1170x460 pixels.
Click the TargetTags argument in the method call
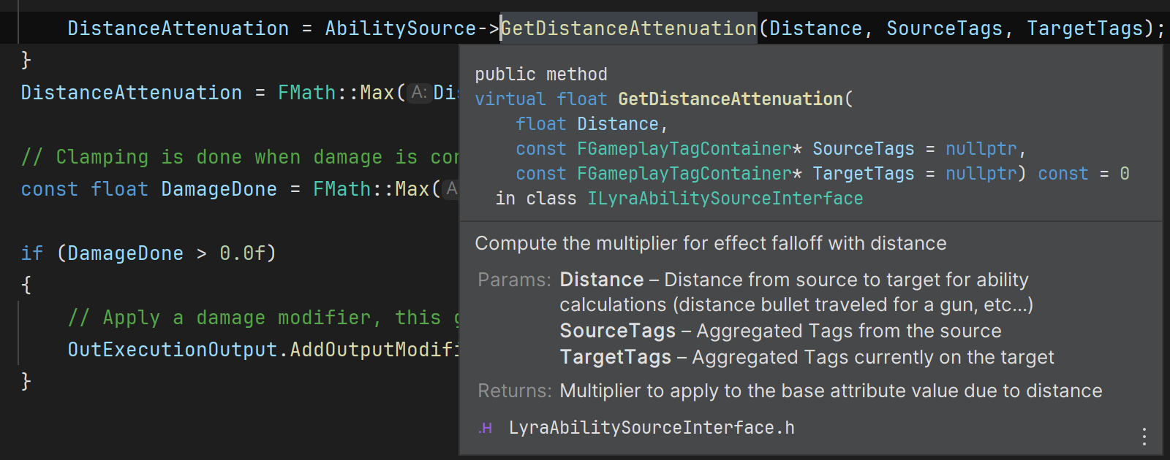click(x=1084, y=28)
